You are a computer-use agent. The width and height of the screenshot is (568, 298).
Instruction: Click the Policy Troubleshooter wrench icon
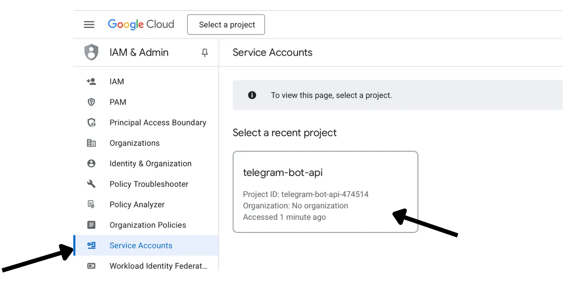[x=91, y=184]
